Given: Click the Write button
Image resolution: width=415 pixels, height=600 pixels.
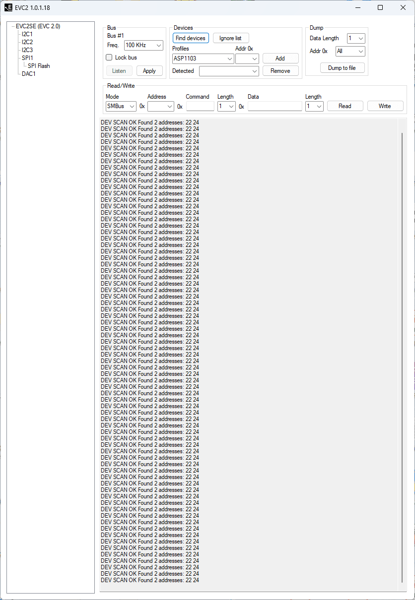Looking at the screenshot, I should (385, 106).
